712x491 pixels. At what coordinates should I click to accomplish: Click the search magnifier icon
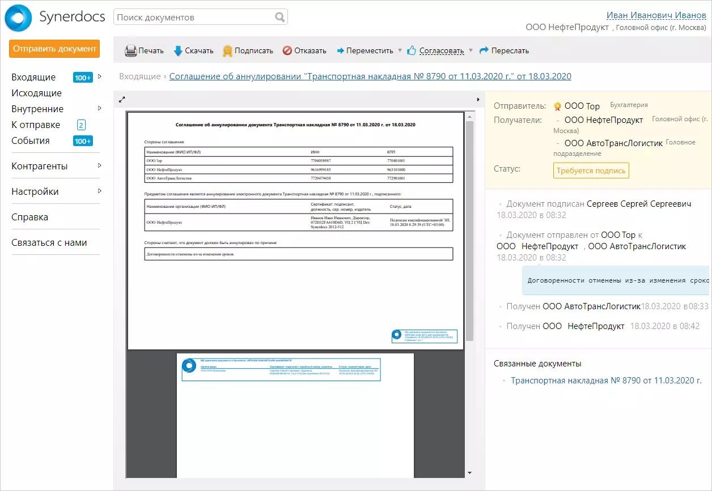tap(280, 17)
